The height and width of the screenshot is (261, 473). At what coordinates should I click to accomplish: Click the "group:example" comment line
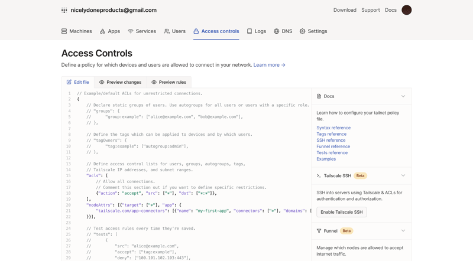point(164,117)
